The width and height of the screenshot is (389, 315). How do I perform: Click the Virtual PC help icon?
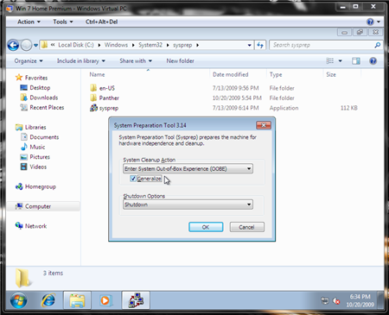[370, 22]
